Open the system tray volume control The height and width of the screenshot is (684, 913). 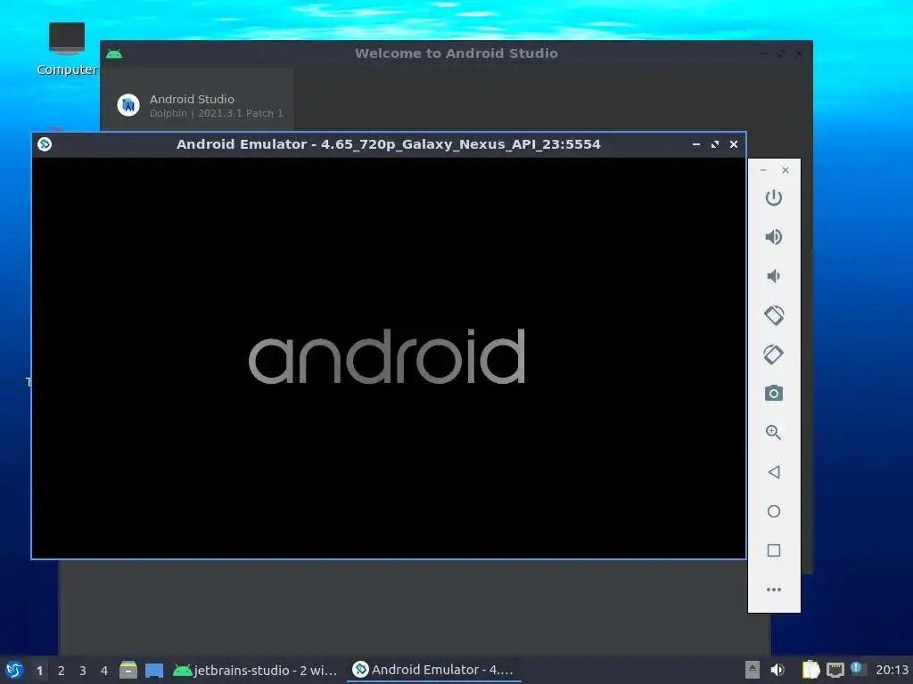click(x=777, y=670)
